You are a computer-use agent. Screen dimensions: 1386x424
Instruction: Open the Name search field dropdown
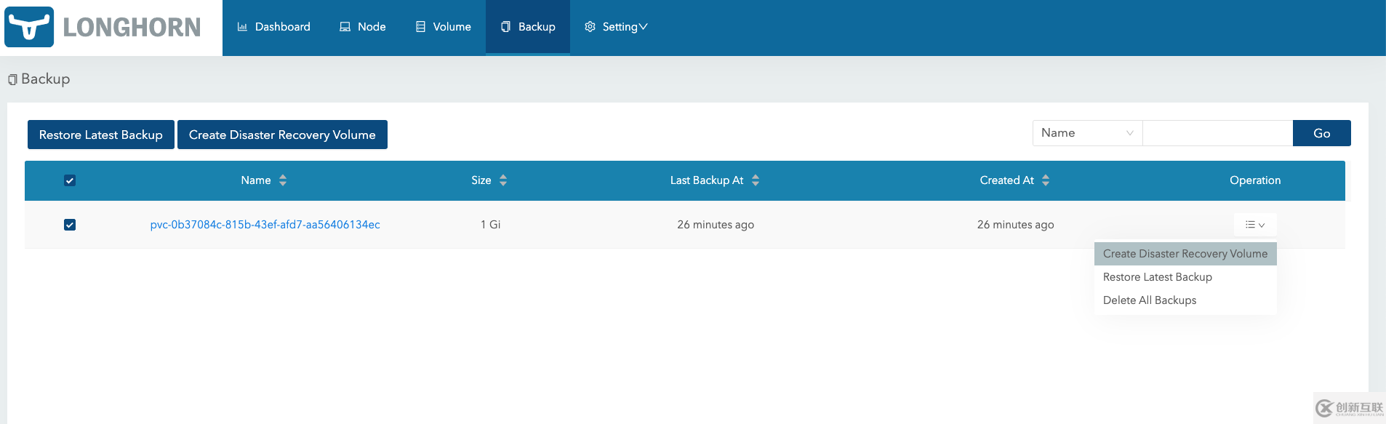pyautogui.click(x=1087, y=133)
